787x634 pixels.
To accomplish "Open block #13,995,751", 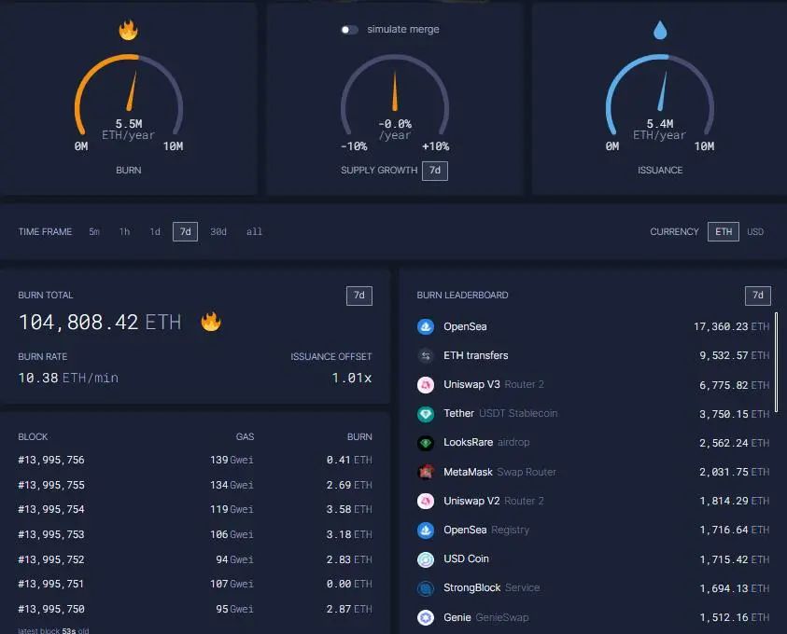I will [195, 585].
